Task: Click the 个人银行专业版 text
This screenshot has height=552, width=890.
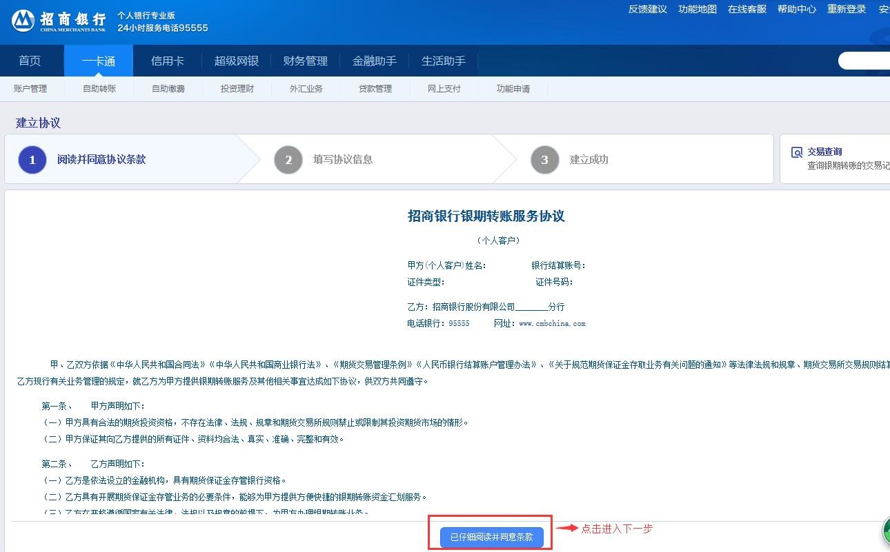Action: click(146, 15)
